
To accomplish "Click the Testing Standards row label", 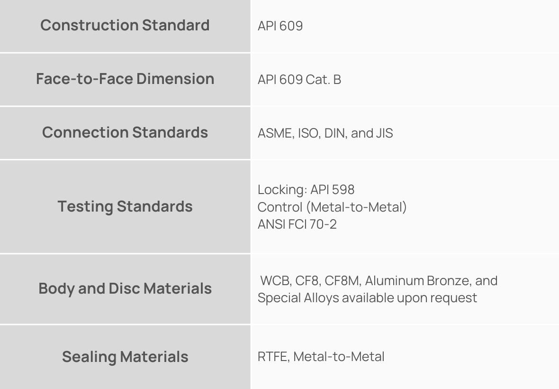I will click(125, 206).
